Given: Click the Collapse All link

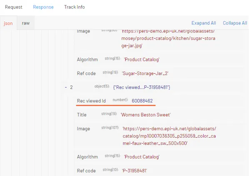Looking at the screenshot, I should click(x=235, y=23).
